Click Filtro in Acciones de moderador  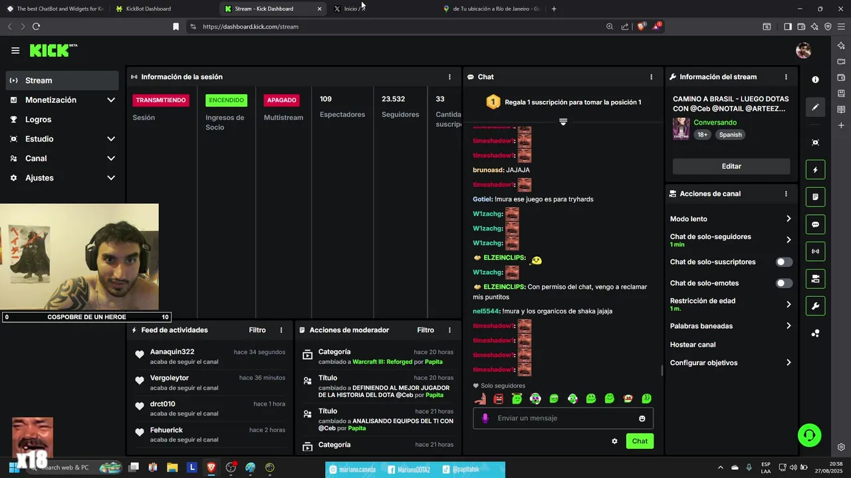click(425, 330)
